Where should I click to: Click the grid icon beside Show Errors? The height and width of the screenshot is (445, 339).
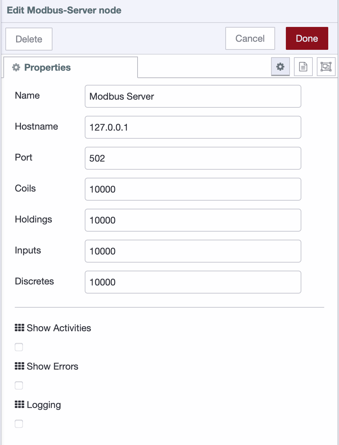pos(19,366)
